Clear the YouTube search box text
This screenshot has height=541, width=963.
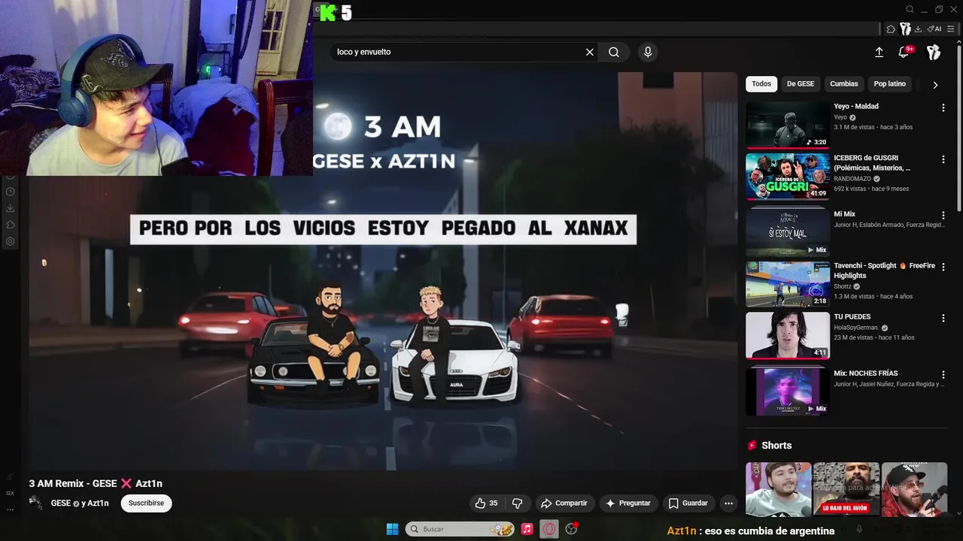point(590,52)
